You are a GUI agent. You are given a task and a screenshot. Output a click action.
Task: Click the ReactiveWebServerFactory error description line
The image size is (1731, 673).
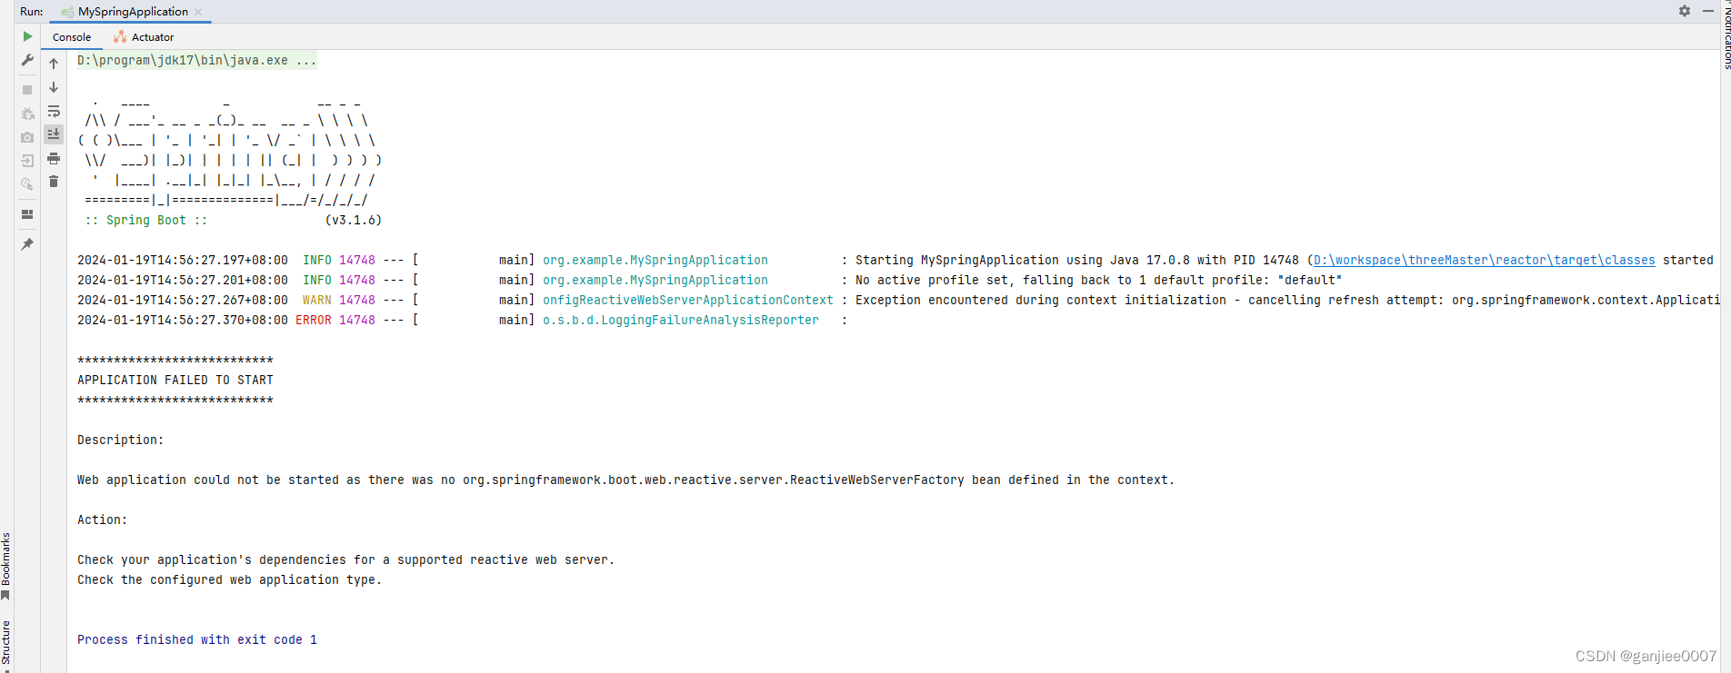(x=625, y=480)
